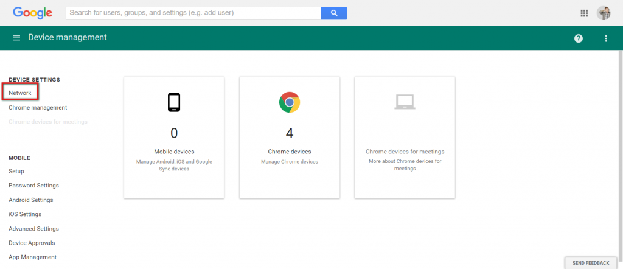Open Password Settings

(34, 186)
